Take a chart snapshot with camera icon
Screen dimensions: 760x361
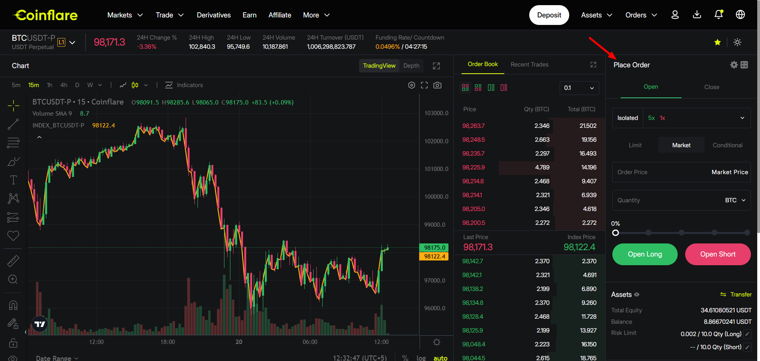point(437,85)
